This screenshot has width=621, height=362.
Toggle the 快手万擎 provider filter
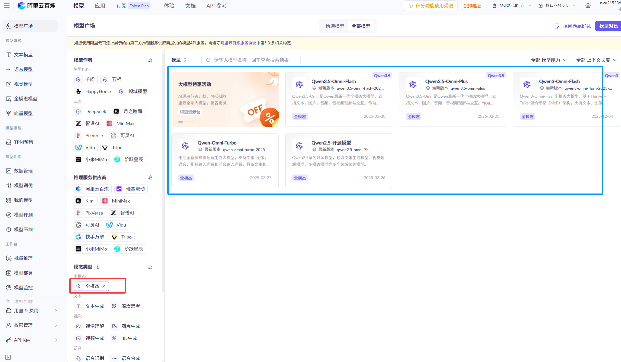(90, 237)
